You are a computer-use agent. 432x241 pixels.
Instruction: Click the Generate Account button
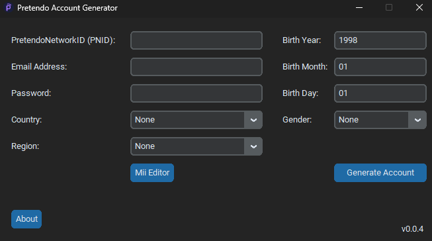click(x=380, y=173)
